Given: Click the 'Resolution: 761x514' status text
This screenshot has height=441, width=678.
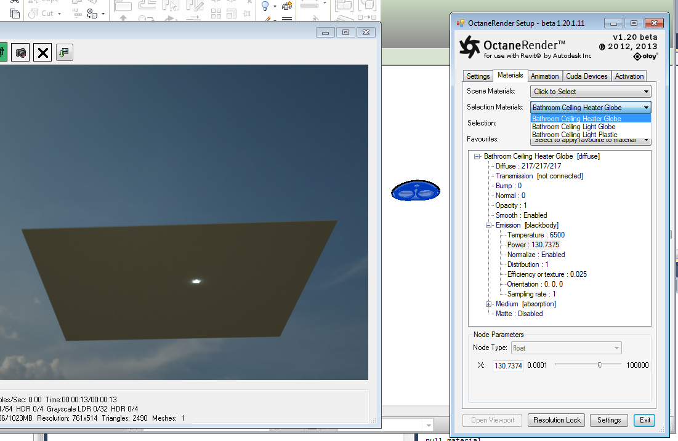Looking at the screenshot, I should click(x=67, y=418).
